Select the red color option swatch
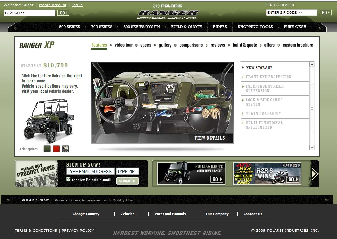The image size is (337, 239). coord(56,149)
